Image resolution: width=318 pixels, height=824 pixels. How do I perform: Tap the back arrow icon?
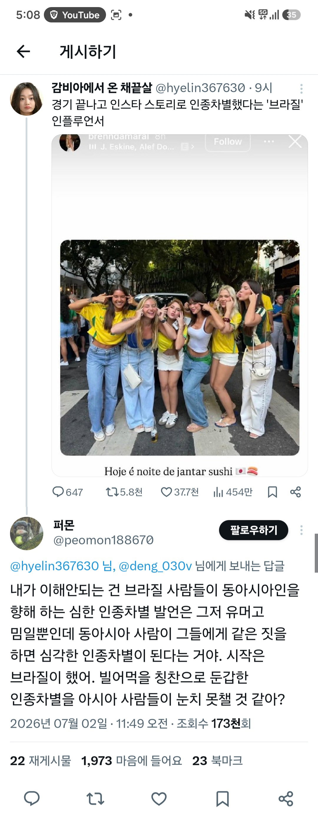23,51
